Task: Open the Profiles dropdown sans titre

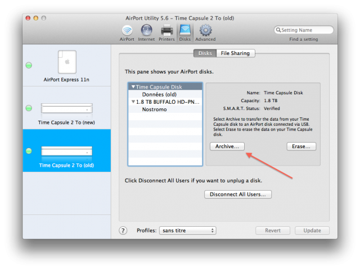Action: (x=188, y=231)
